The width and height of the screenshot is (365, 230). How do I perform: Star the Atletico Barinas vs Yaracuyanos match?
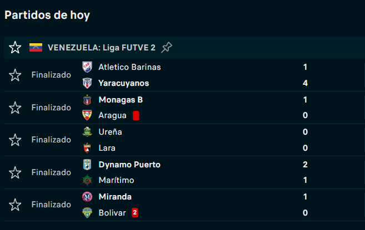tap(15, 75)
